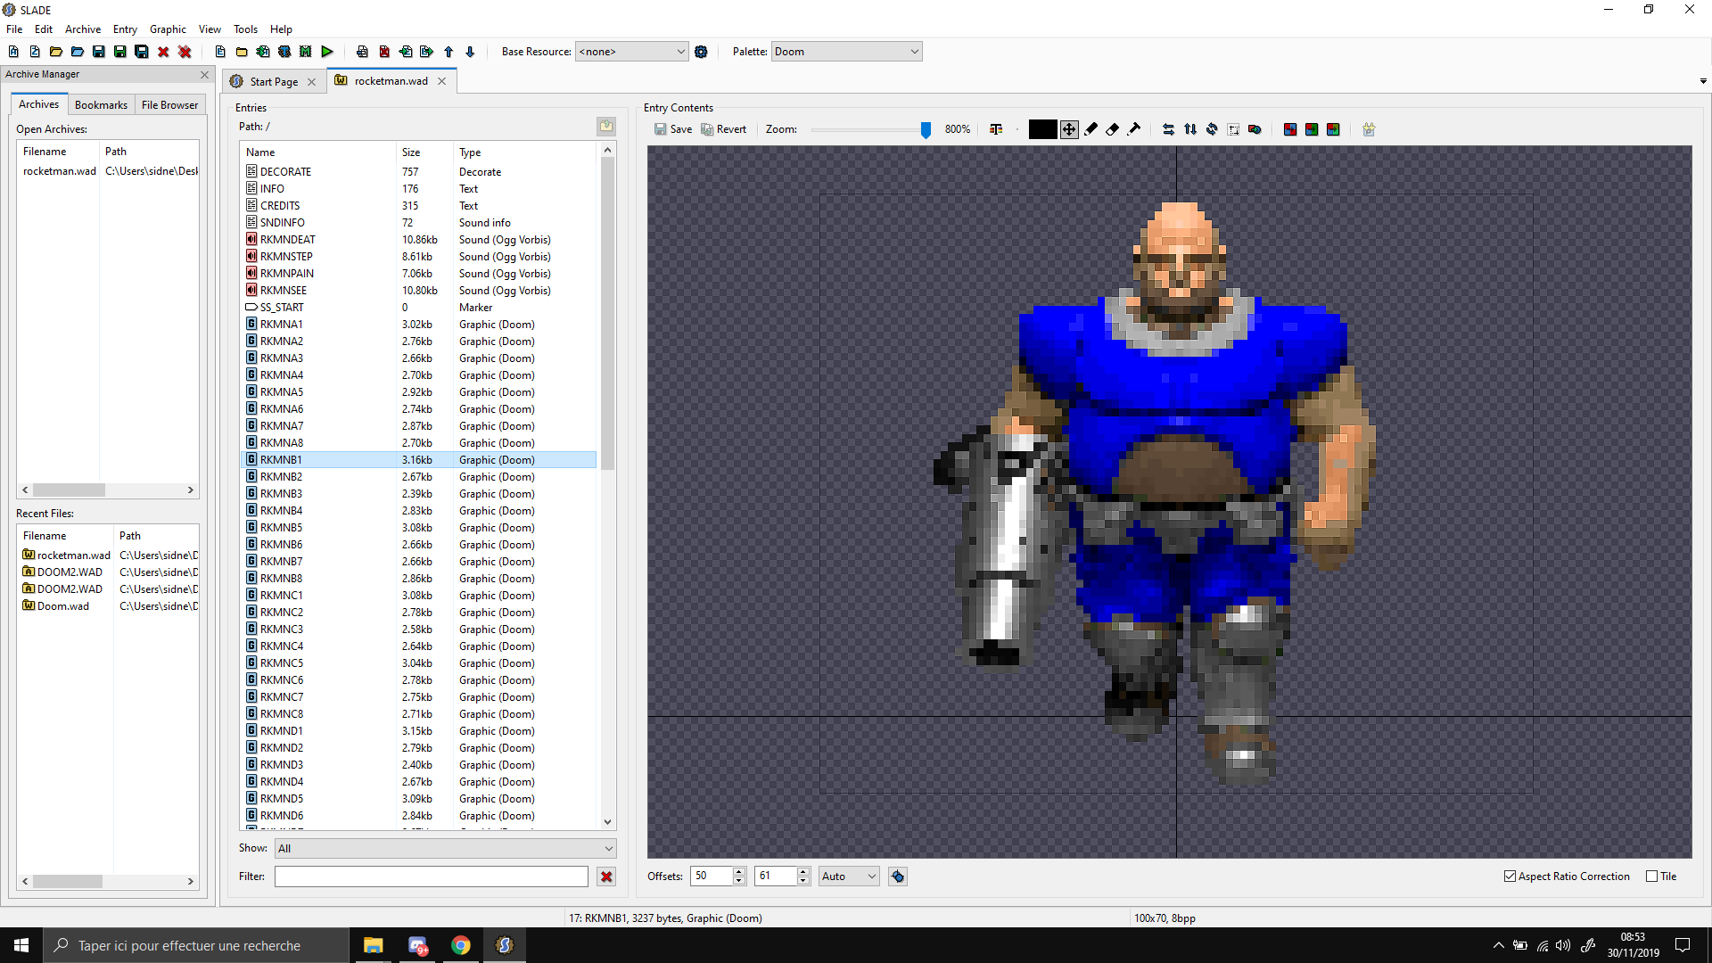This screenshot has height=963, width=1712.
Task: Click the go up directory button
Action: pos(606,127)
